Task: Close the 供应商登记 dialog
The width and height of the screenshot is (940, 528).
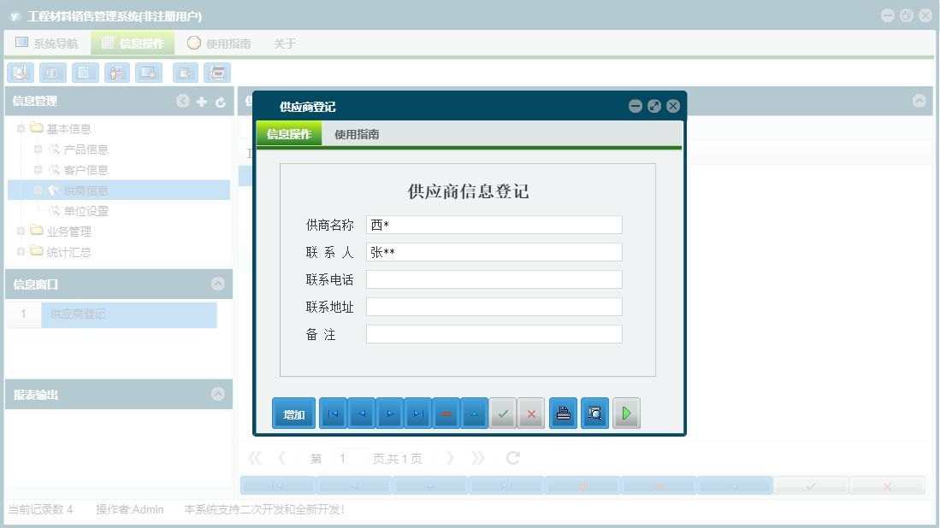Action: (673, 106)
